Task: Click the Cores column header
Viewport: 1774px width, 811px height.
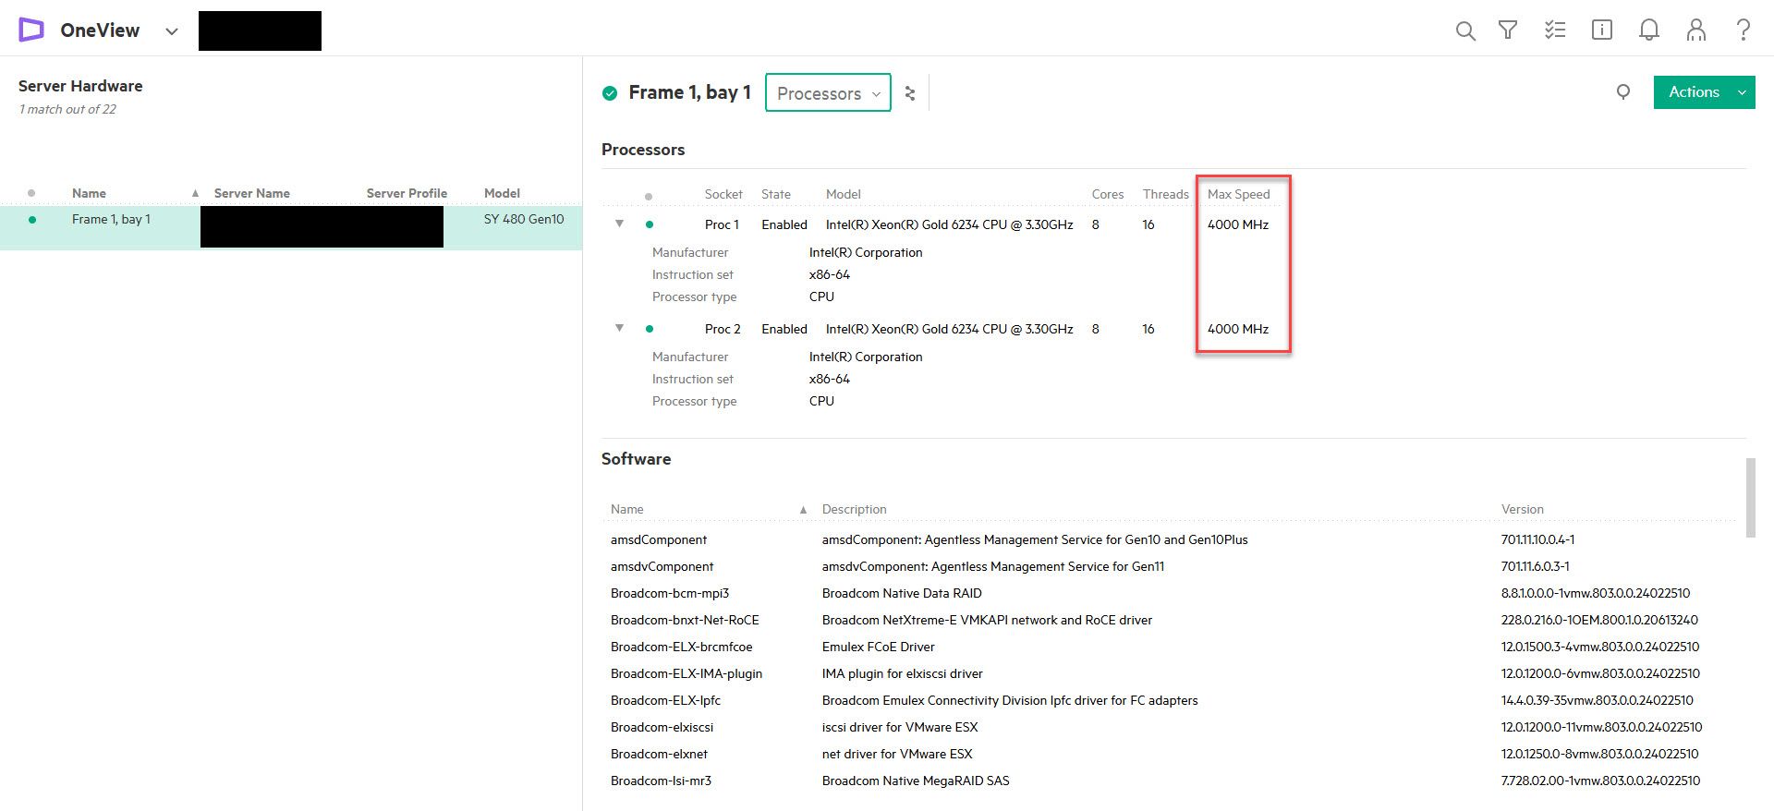Action: pyautogui.click(x=1108, y=194)
